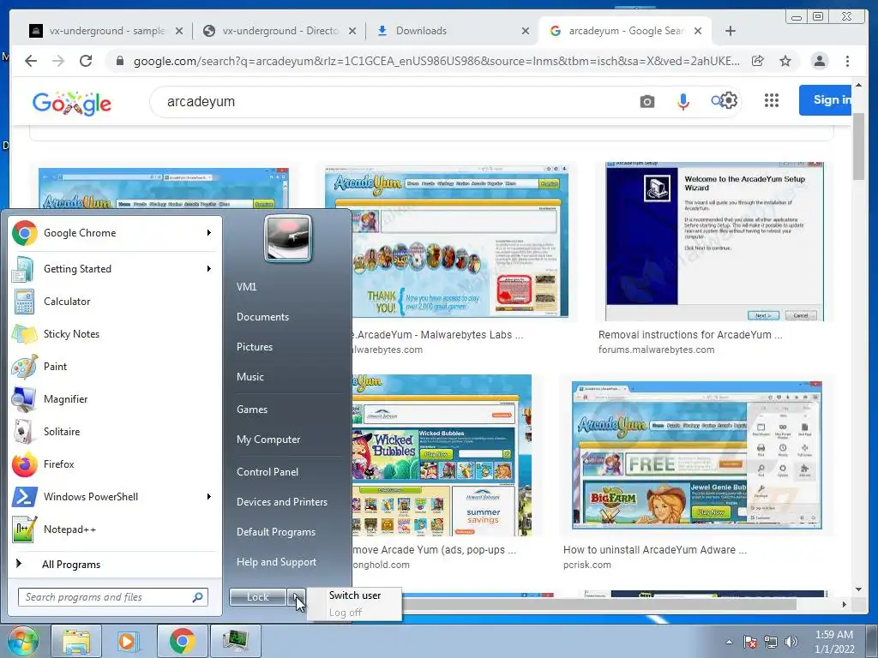Open a new browser tab

(x=731, y=31)
